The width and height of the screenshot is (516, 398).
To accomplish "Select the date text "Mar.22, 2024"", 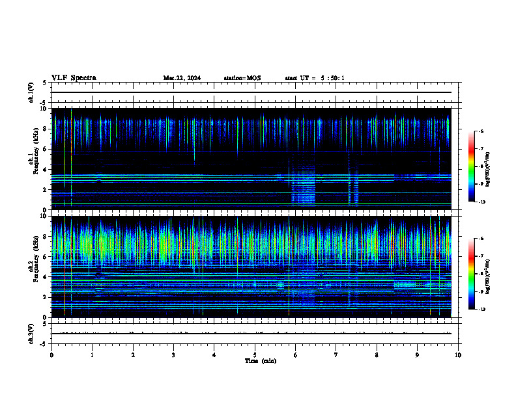I will click(182, 78).
